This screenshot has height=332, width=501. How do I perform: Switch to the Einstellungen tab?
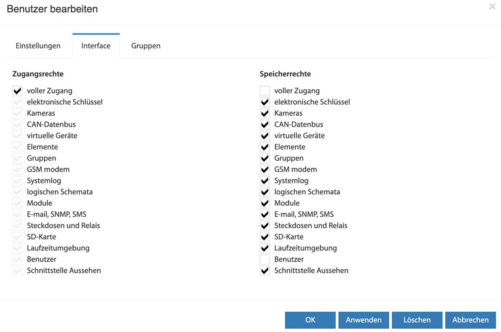coord(38,46)
